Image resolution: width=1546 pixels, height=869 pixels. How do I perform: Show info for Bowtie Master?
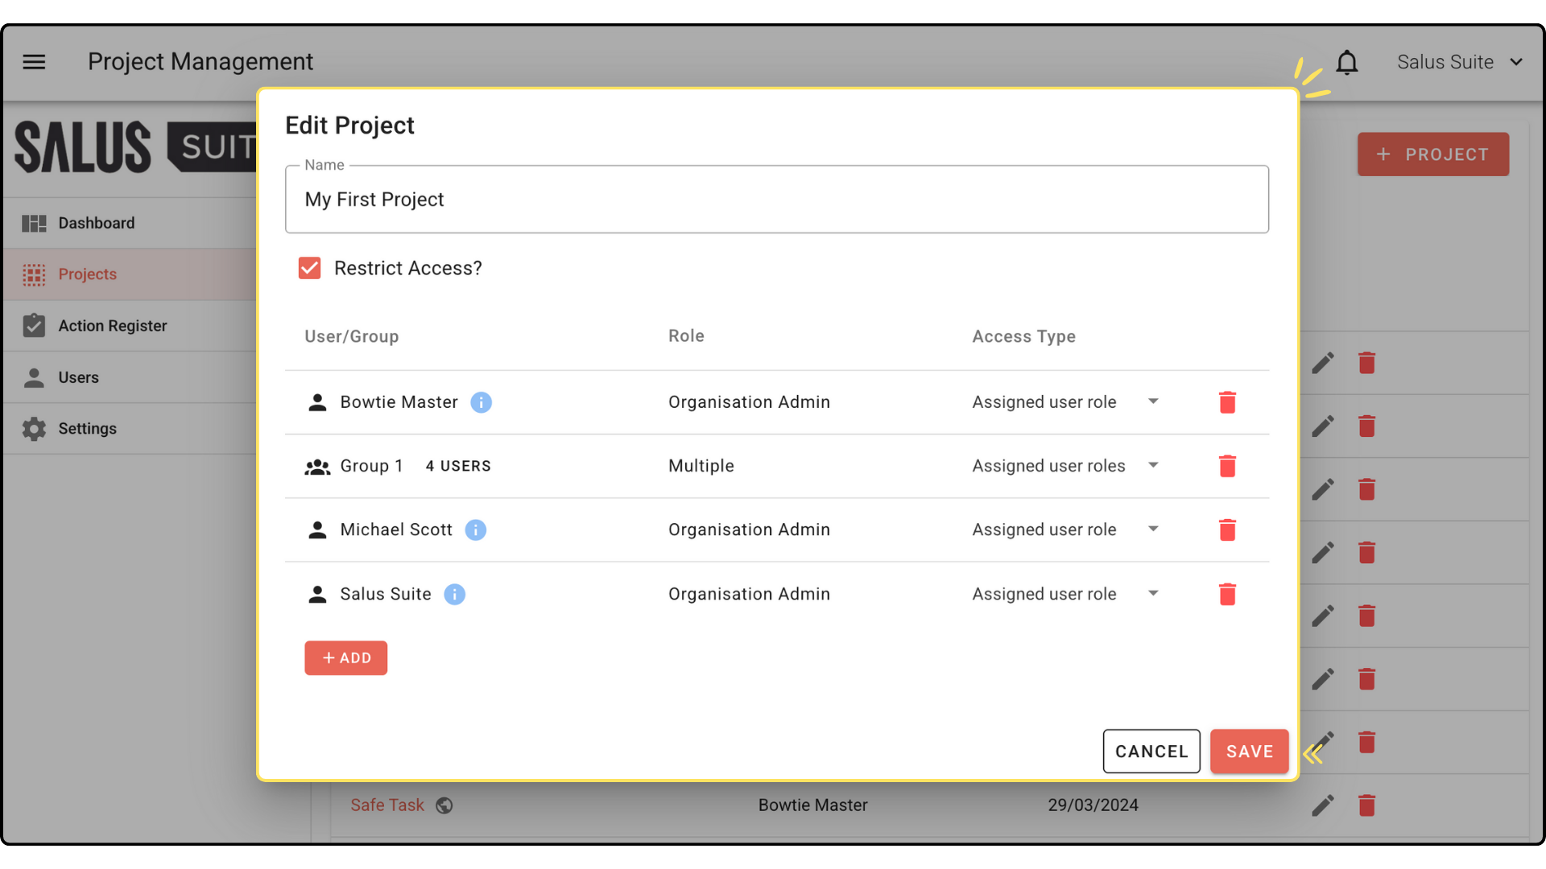click(481, 402)
